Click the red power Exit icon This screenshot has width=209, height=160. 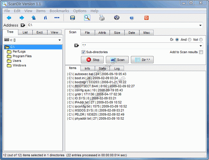[x=146, y=18]
